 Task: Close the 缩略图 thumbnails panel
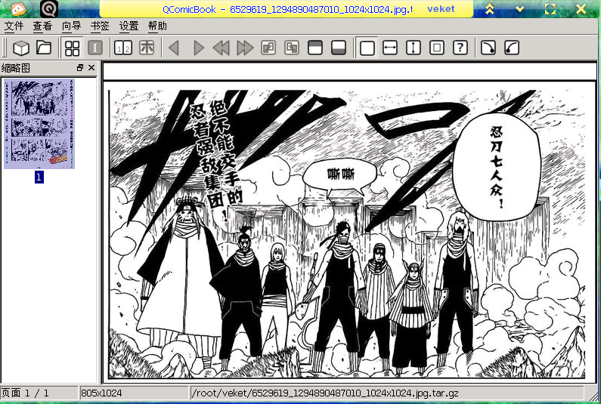coord(91,68)
